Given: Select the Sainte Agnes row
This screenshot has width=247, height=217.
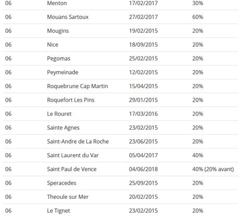Looking at the screenshot, I should coord(120,128).
